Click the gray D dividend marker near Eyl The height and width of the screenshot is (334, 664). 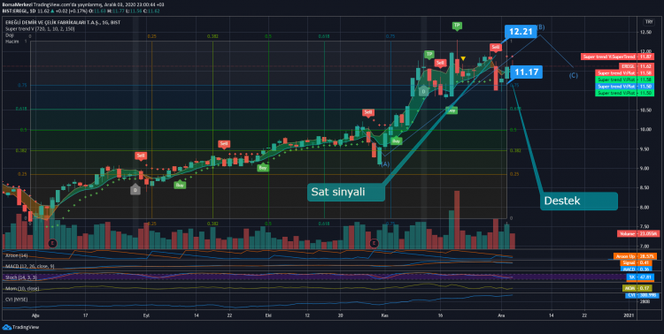(x=135, y=190)
